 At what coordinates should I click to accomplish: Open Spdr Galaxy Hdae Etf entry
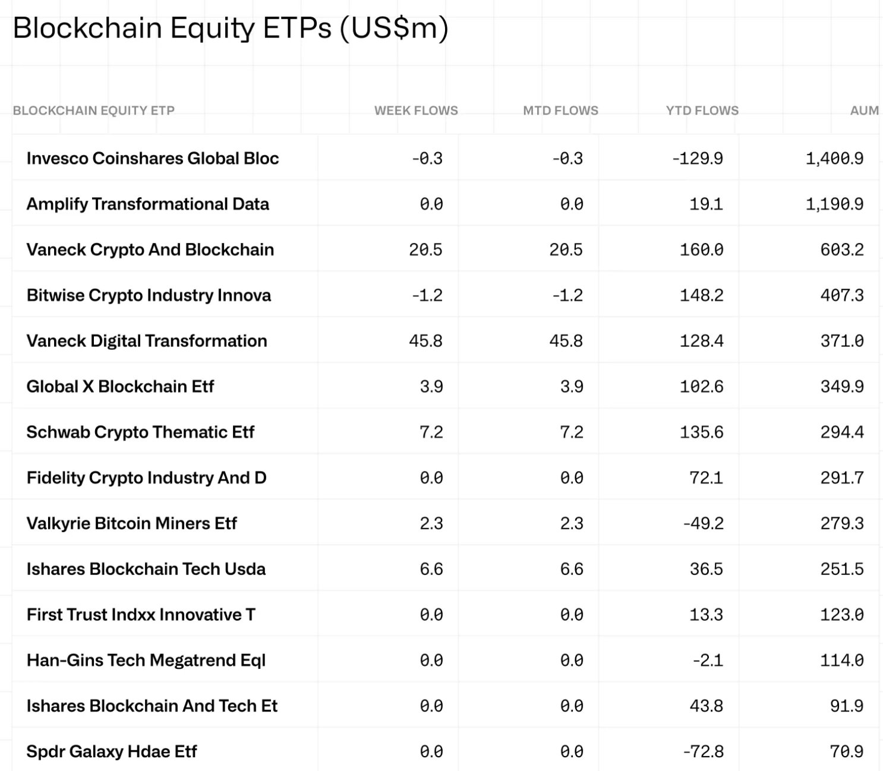(x=112, y=751)
